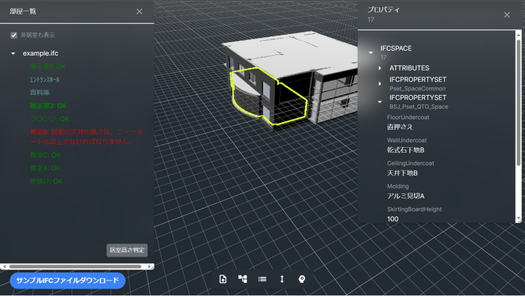
Task: Click the 居室高さ判定 button
Action: (x=127, y=250)
